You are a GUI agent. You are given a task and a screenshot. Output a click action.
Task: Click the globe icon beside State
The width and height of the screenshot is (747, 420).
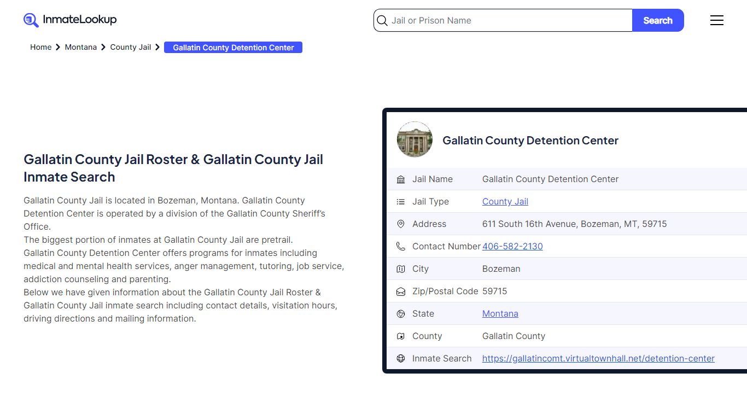coord(401,314)
